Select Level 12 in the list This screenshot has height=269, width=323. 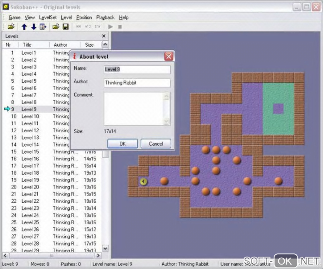pos(30,130)
